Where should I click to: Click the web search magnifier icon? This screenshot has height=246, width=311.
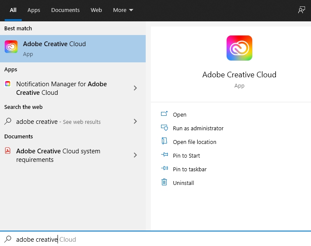(8, 121)
